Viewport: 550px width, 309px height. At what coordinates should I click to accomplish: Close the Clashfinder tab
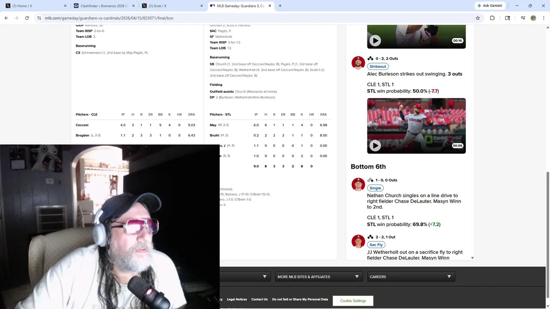pyautogui.click(x=134, y=6)
